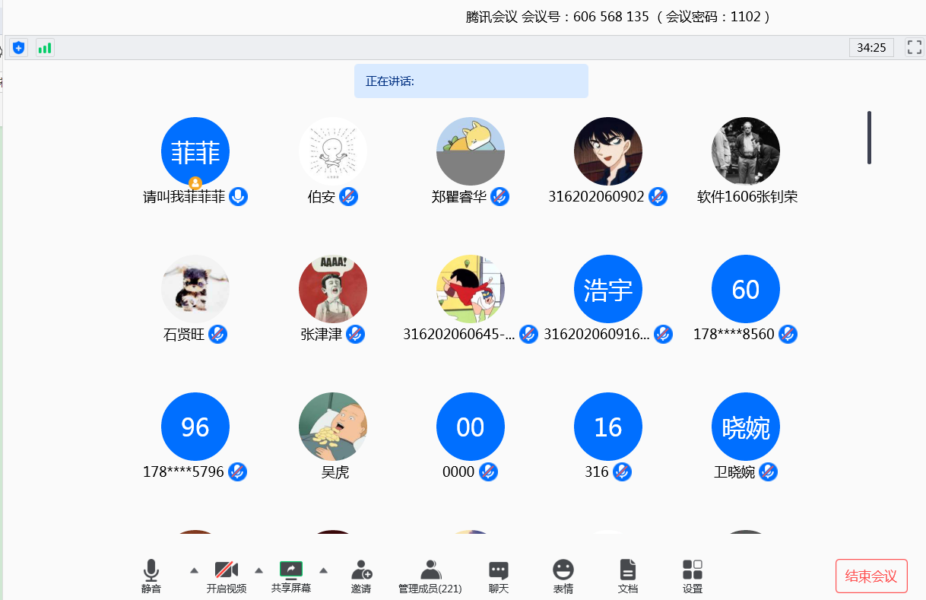This screenshot has width=926, height=600.
Task: Open 管理成员 to manage the 221 members
Action: pyautogui.click(x=430, y=576)
